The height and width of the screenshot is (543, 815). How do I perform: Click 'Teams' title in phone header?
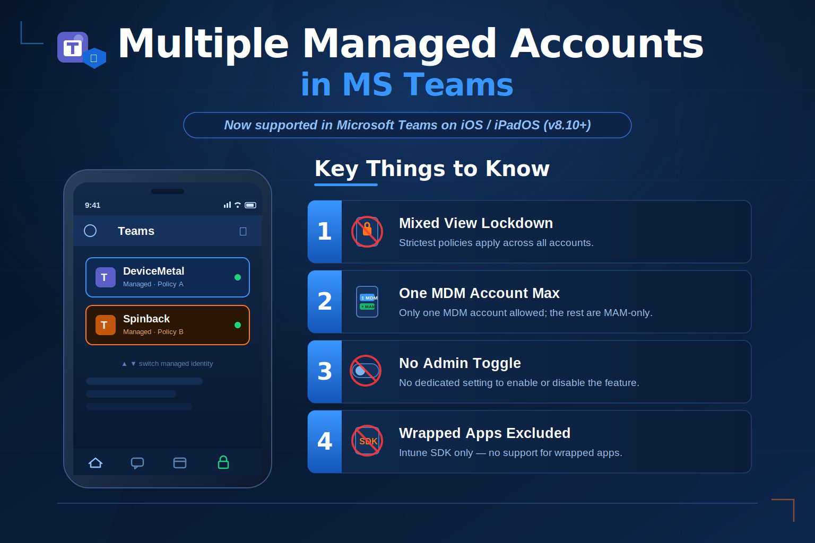click(136, 231)
